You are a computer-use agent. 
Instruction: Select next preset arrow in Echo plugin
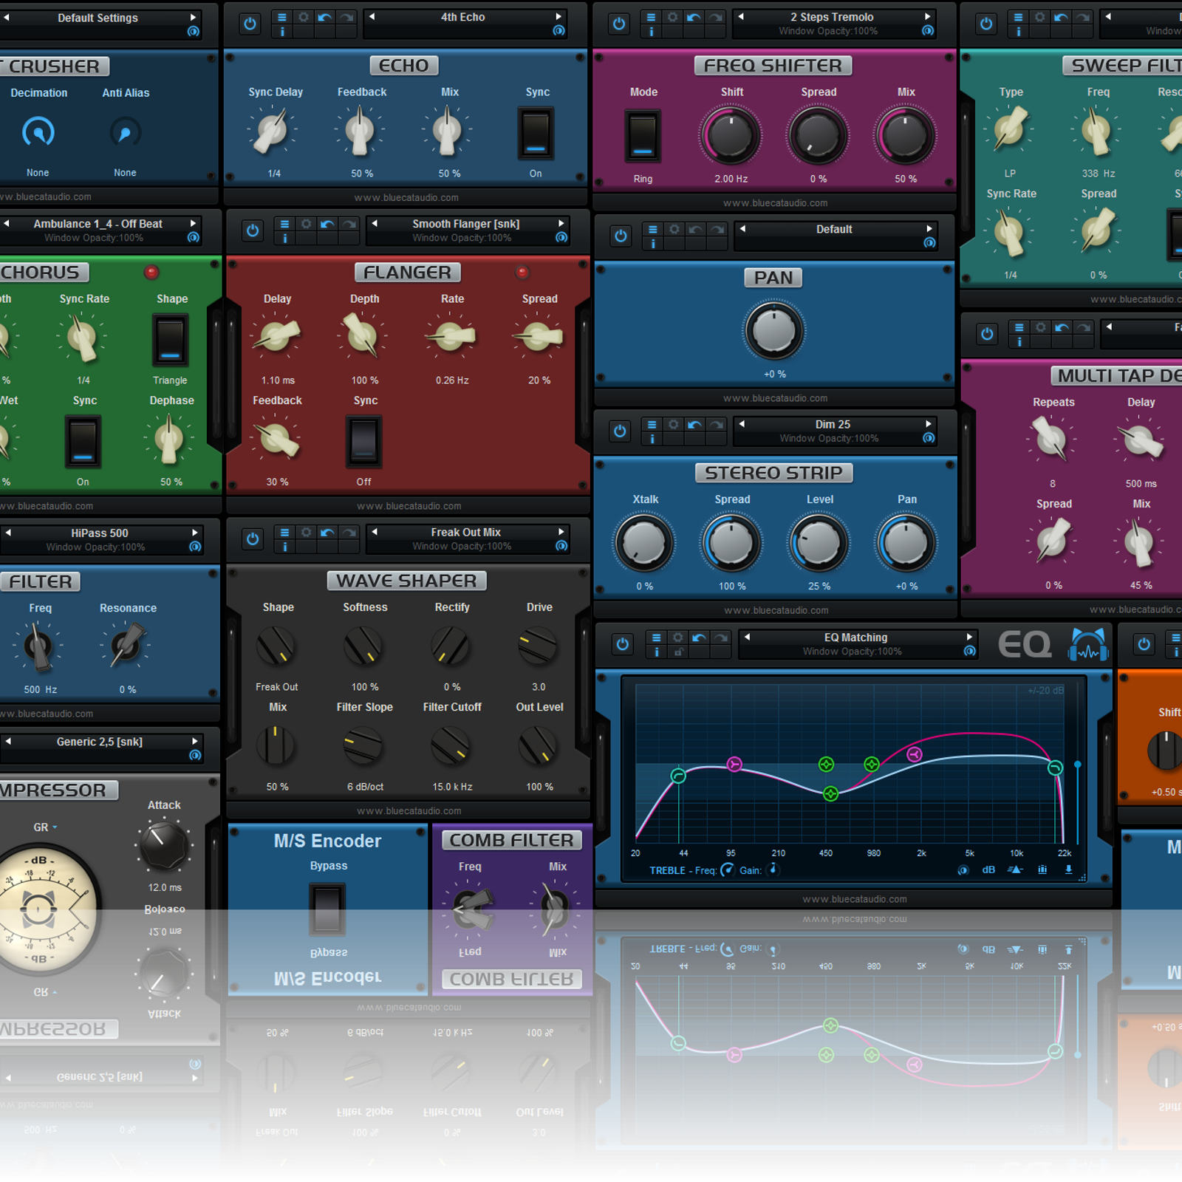click(x=558, y=16)
